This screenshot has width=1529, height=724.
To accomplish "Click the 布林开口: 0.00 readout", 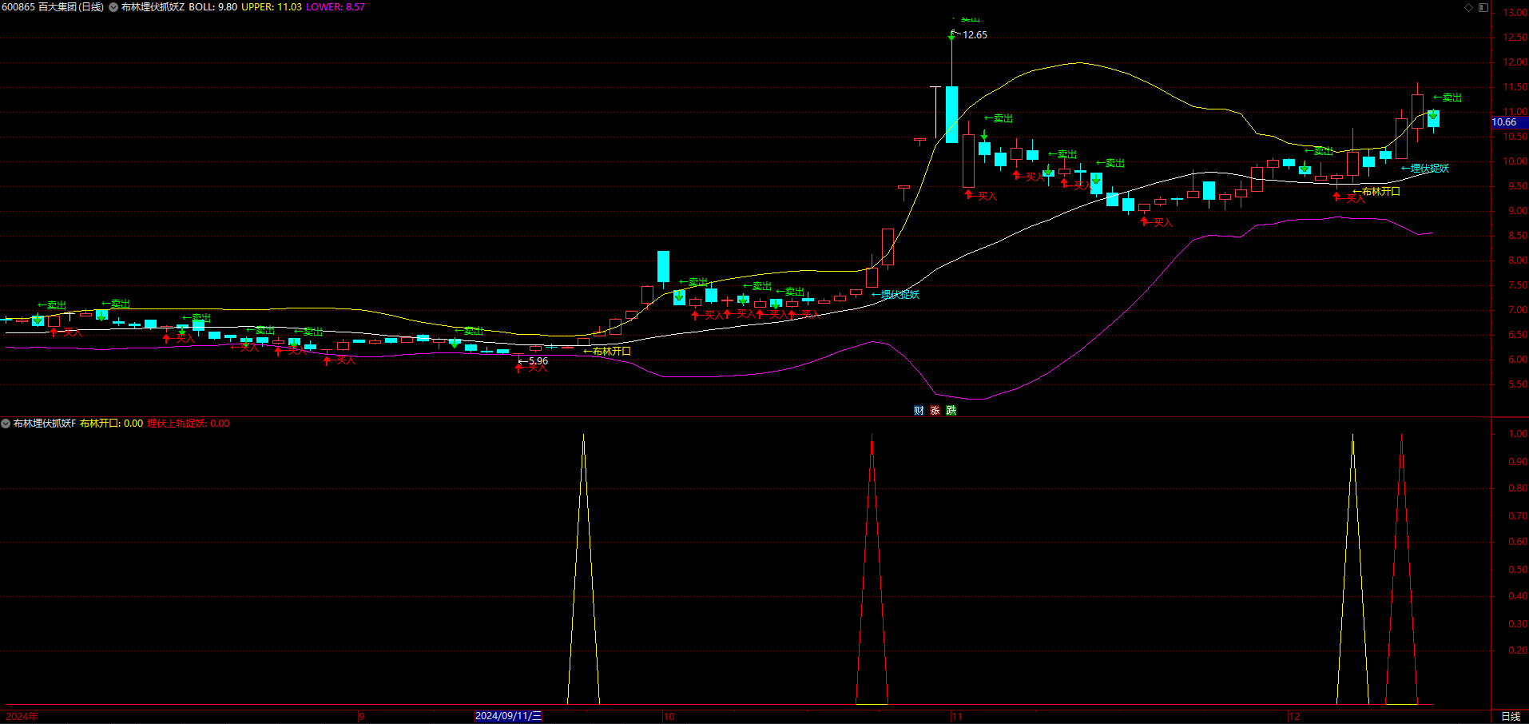I will coord(111,424).
